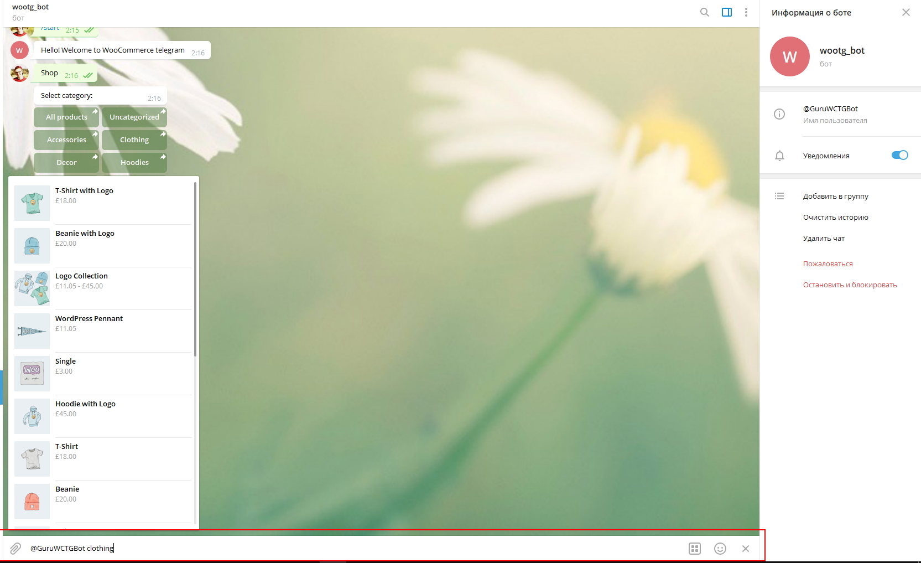921x563 pixels.
Task: Select the WordPress Pennant thumbnail
Action: [32, 331]
